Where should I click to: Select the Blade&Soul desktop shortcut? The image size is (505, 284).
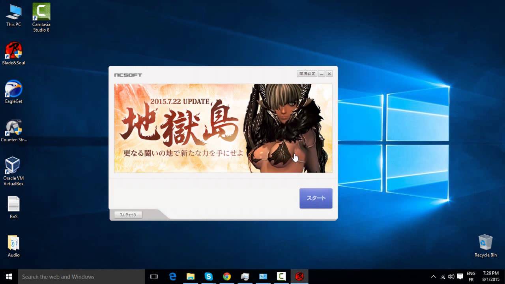coord(13,54)
